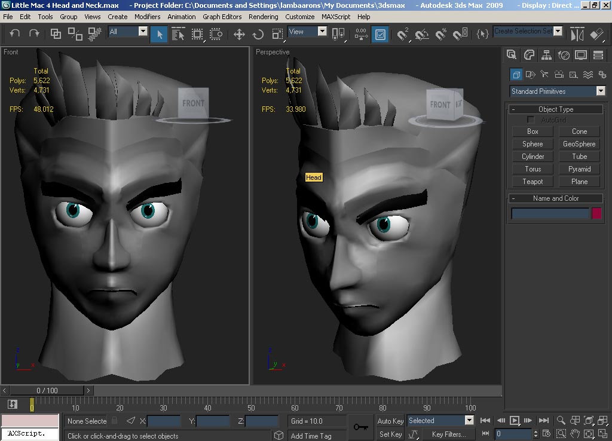Select the Lights category icon
The height and width of the screenshot is (441, 612).
click(x=544, y=75)
